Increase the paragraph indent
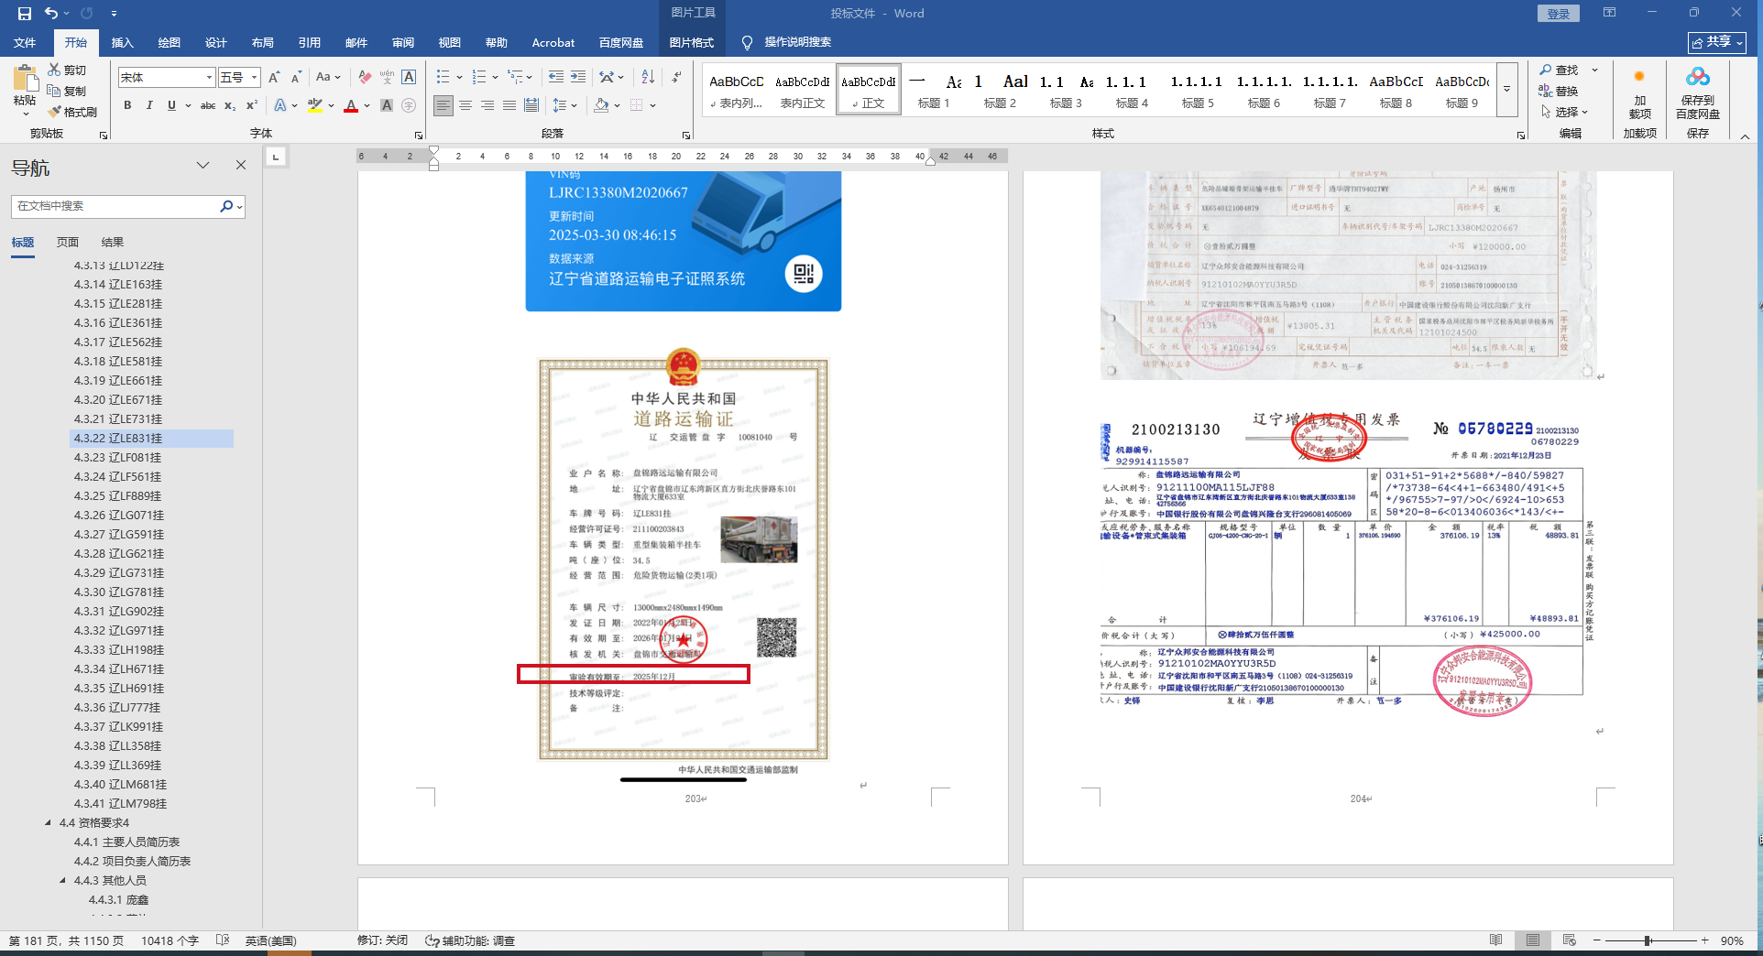 578,78
